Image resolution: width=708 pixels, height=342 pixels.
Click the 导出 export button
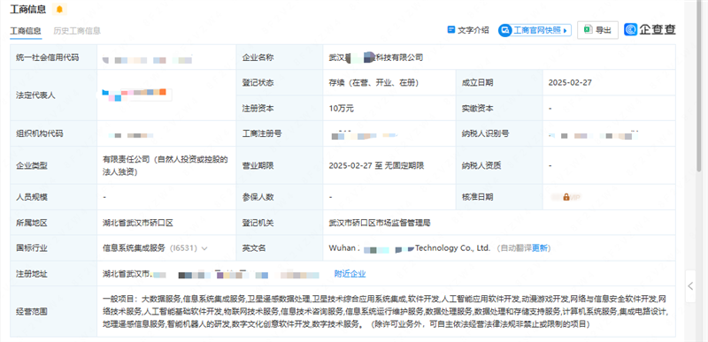click(597, 30)
